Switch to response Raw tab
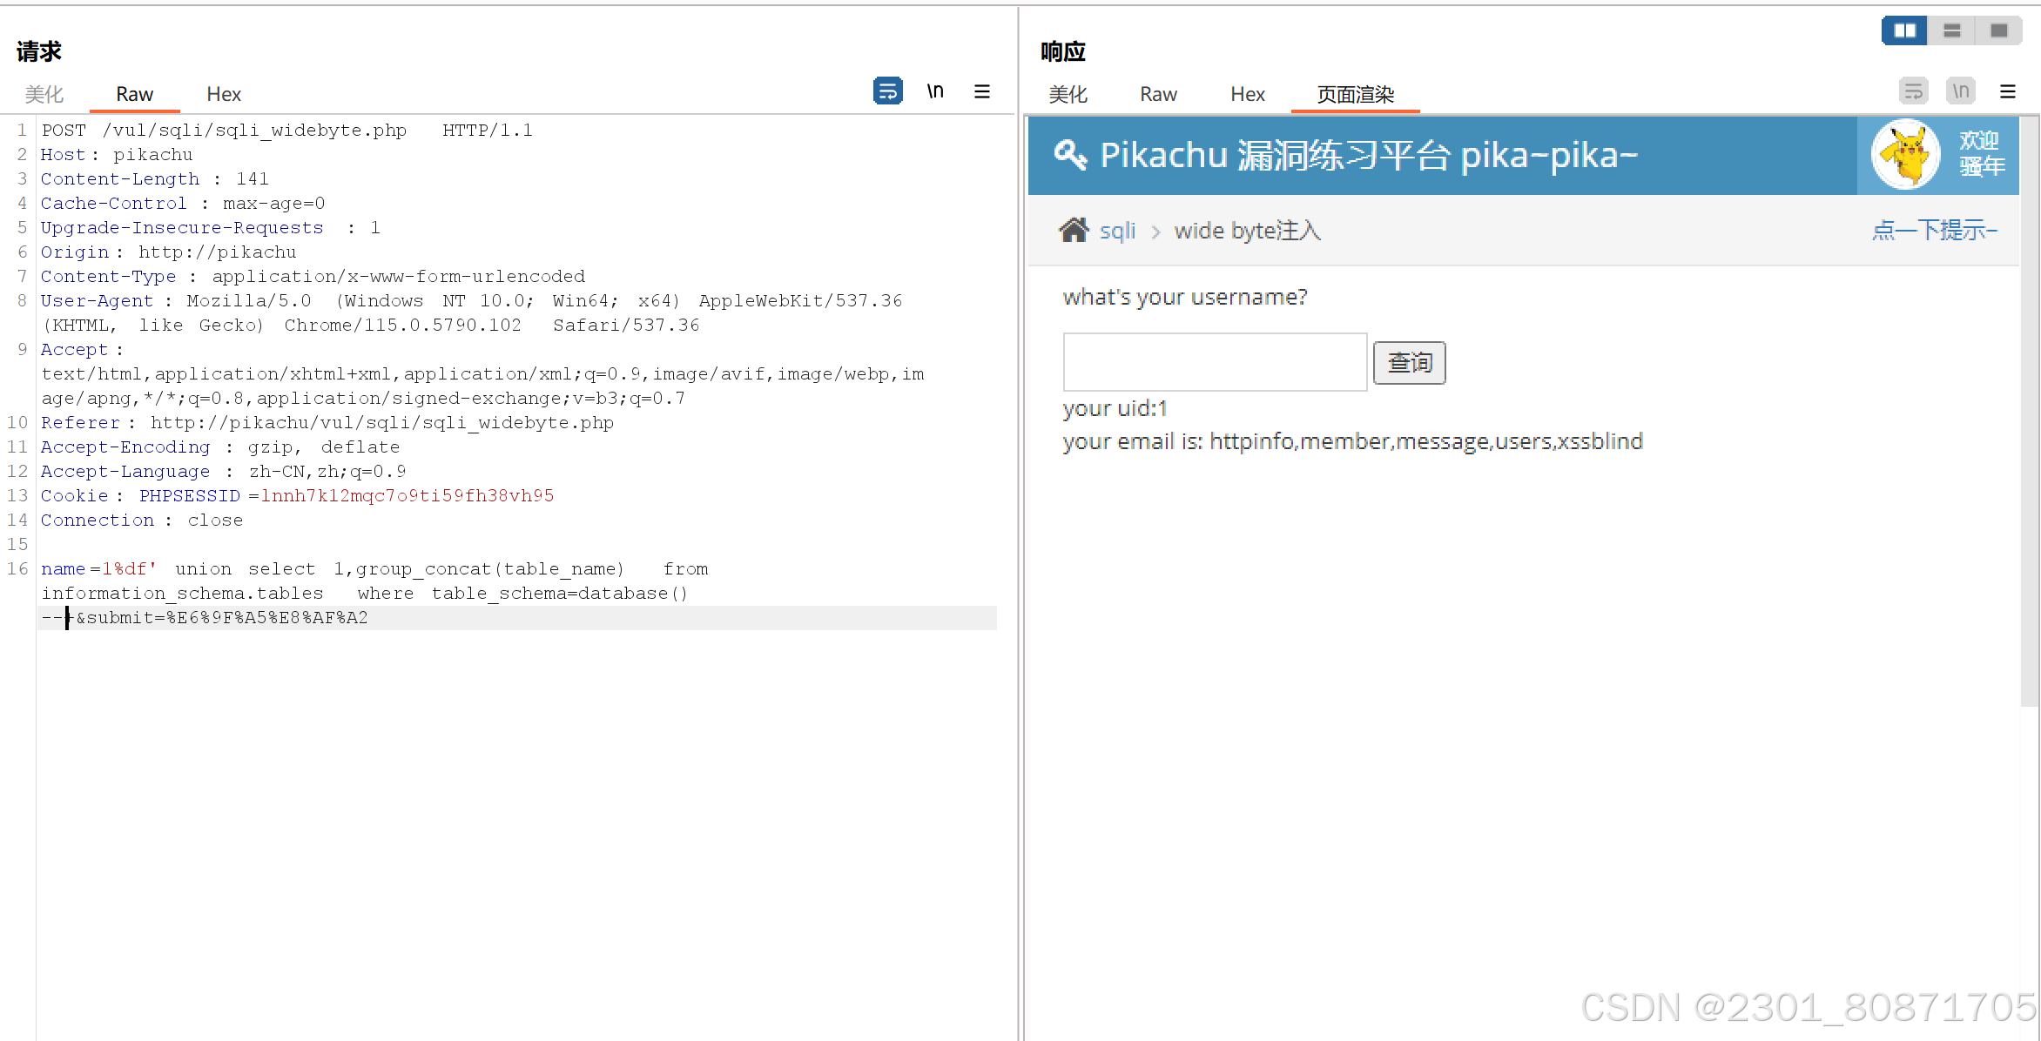The width and height of the screenshot is (2041, 1041). 1158,94
